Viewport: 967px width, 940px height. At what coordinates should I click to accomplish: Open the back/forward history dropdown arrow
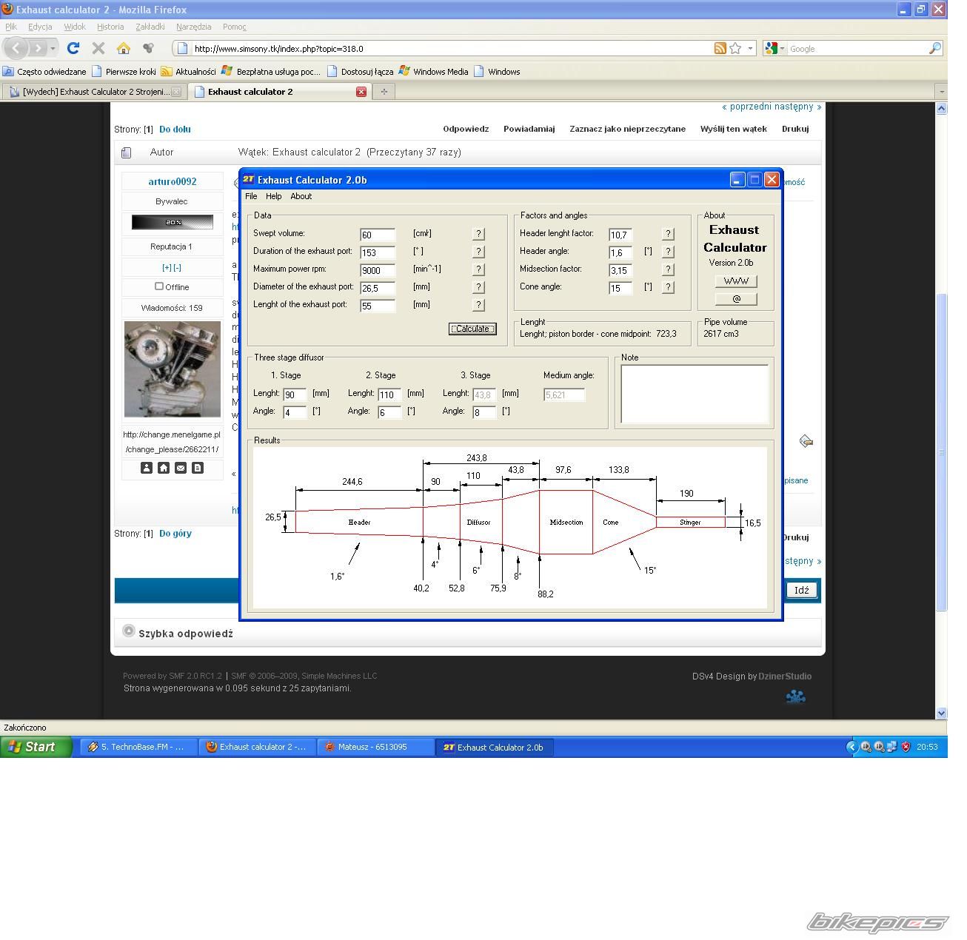[x=53, y=49]
